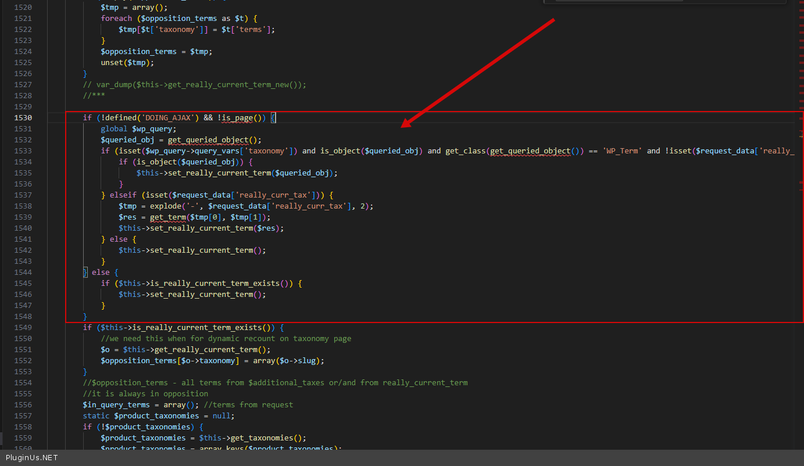Click line number 1548 in the gutter

22,317
